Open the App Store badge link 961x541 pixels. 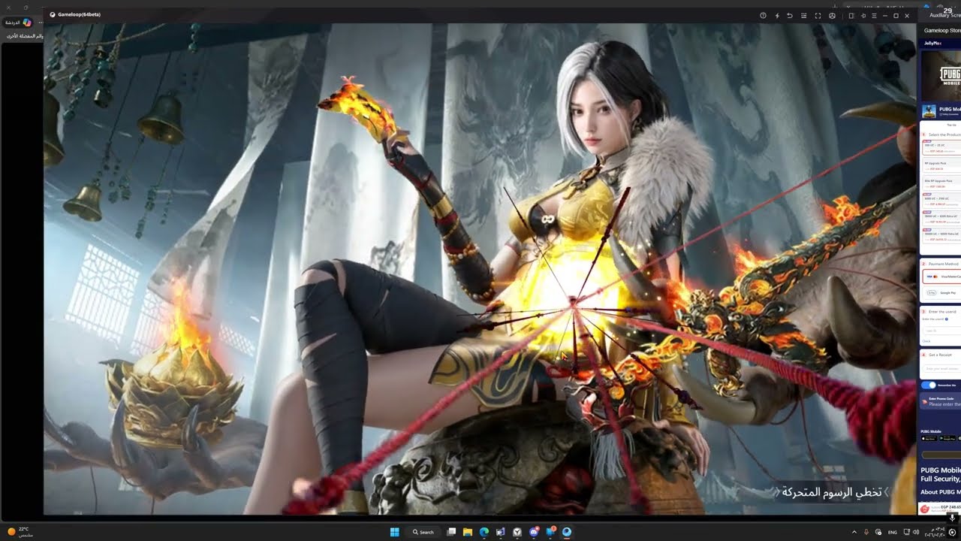pos(929,438)
